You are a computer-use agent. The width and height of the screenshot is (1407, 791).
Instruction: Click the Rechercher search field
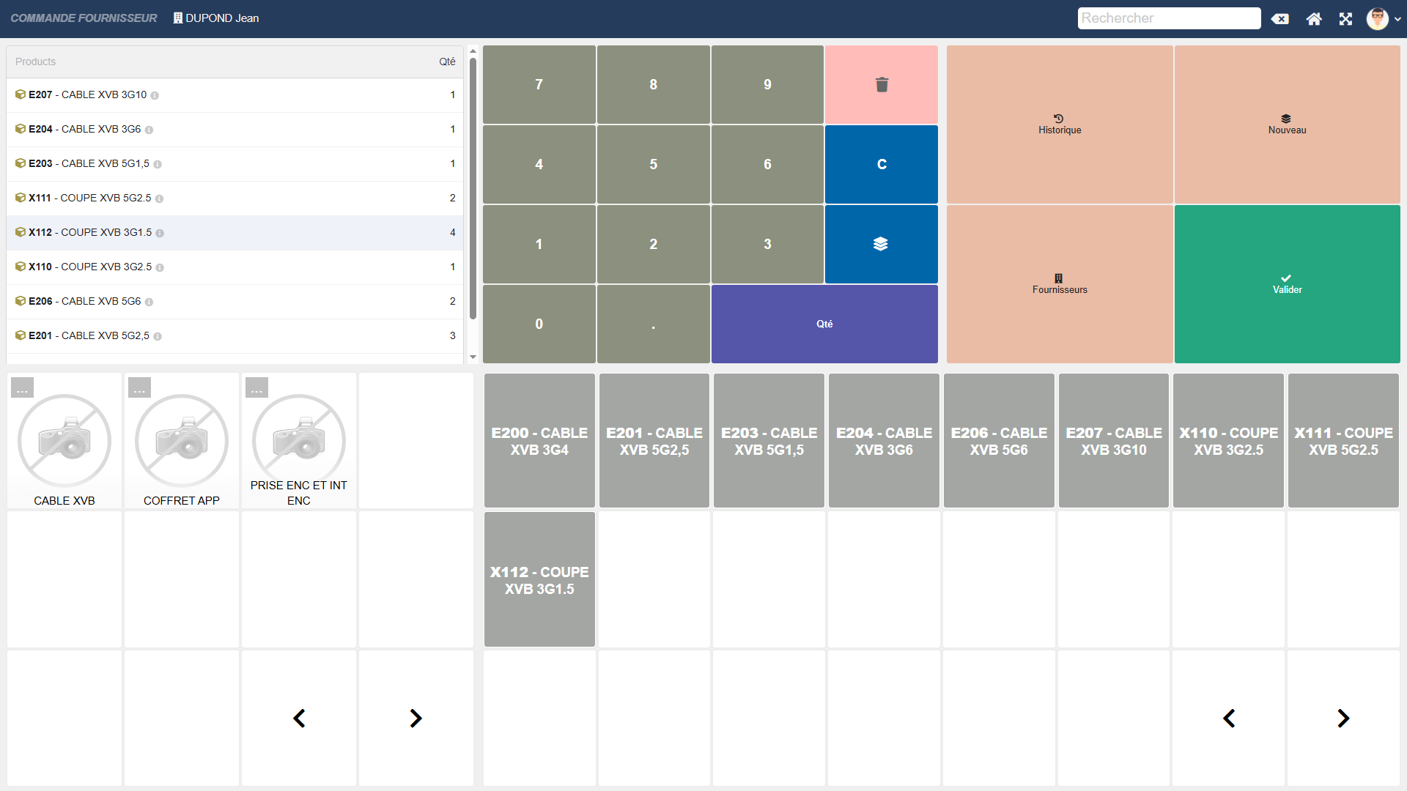pos(1168,18)
